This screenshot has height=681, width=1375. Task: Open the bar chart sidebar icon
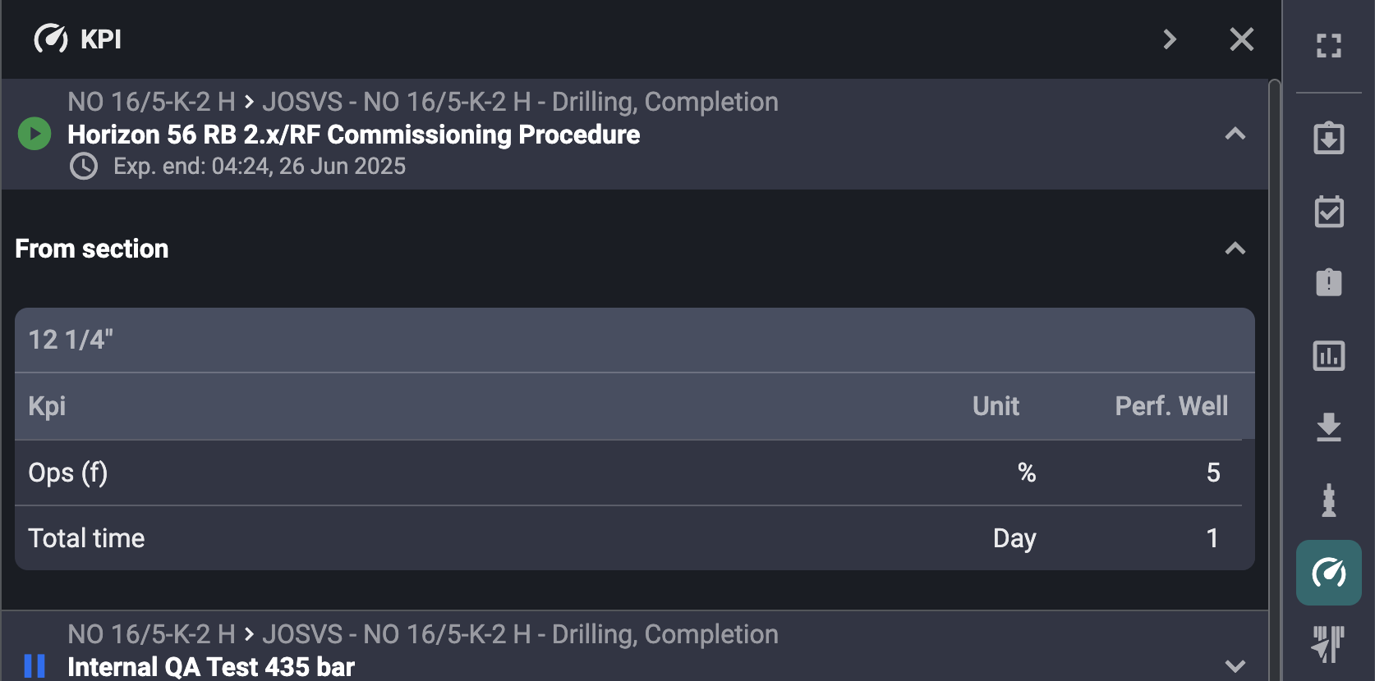coord(1328,355)
